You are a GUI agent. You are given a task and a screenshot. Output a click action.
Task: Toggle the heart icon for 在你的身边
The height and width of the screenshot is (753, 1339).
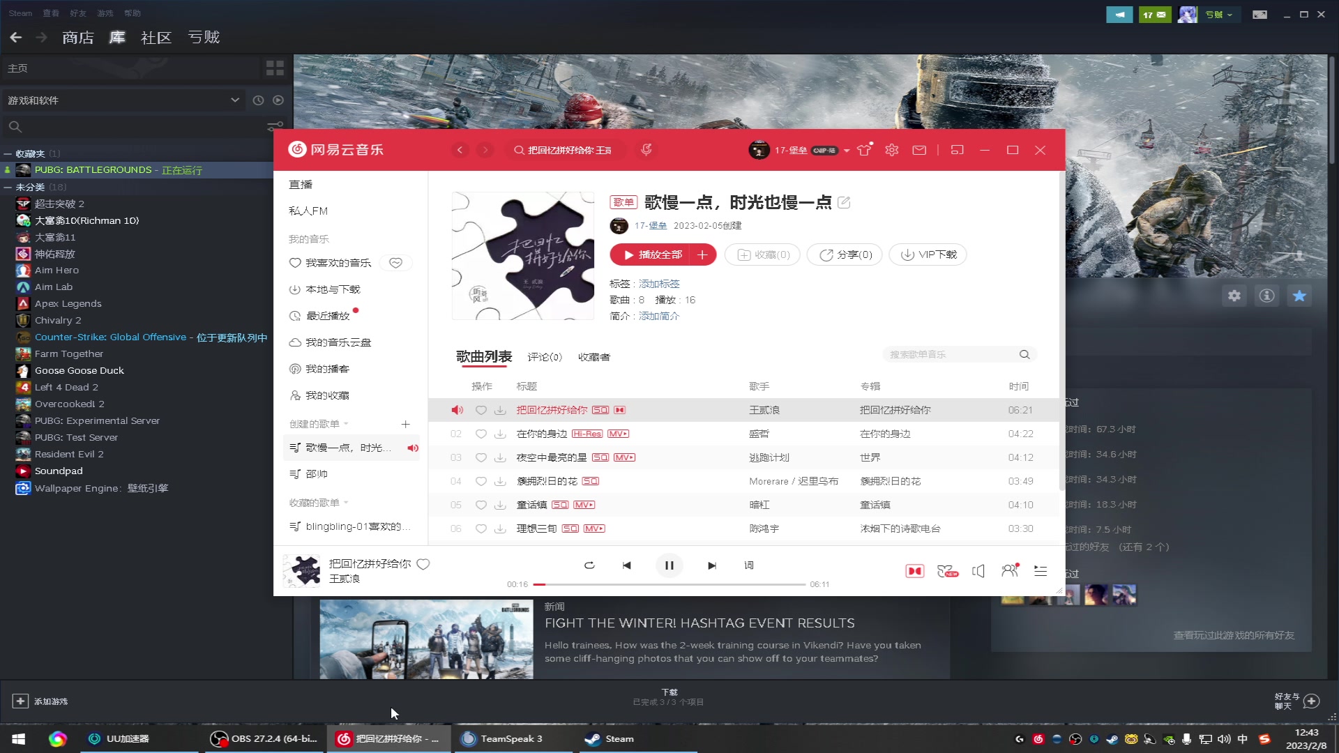tap(479, 433)
